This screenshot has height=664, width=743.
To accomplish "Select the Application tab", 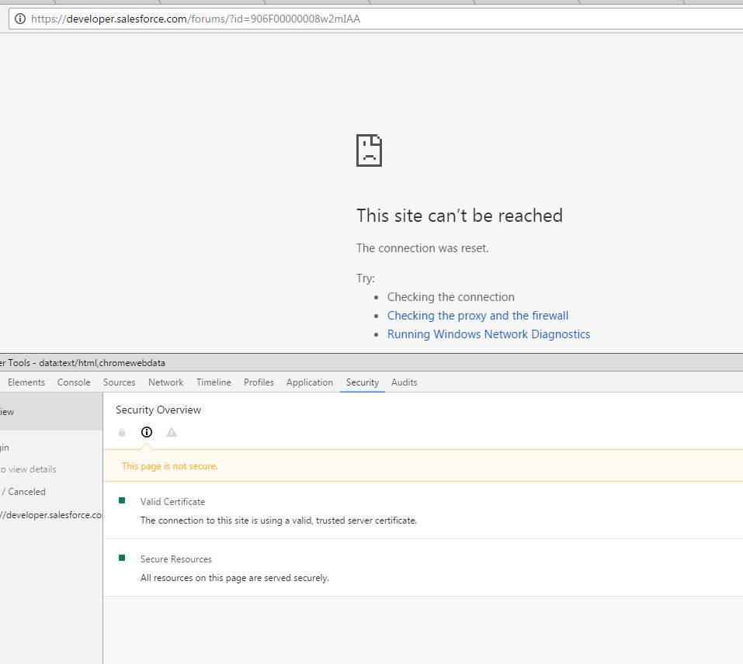I will [x=310, y=382].
